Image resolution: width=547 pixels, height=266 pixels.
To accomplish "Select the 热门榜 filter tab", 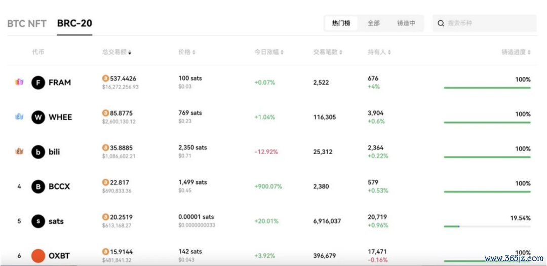I will 341,23.
